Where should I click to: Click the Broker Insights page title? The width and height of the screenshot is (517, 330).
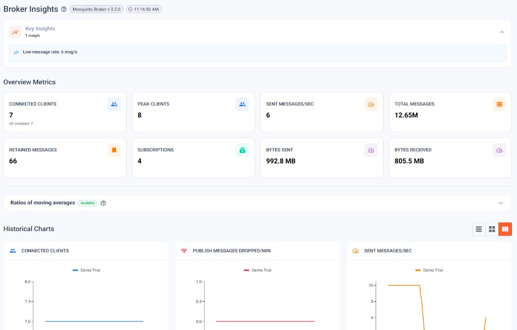(x=31, y=9)
